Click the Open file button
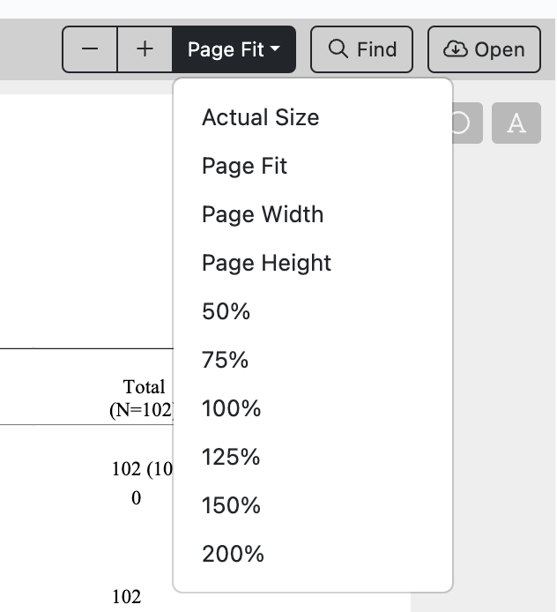This screenshot has width=557, height=612. coord(482,49)
